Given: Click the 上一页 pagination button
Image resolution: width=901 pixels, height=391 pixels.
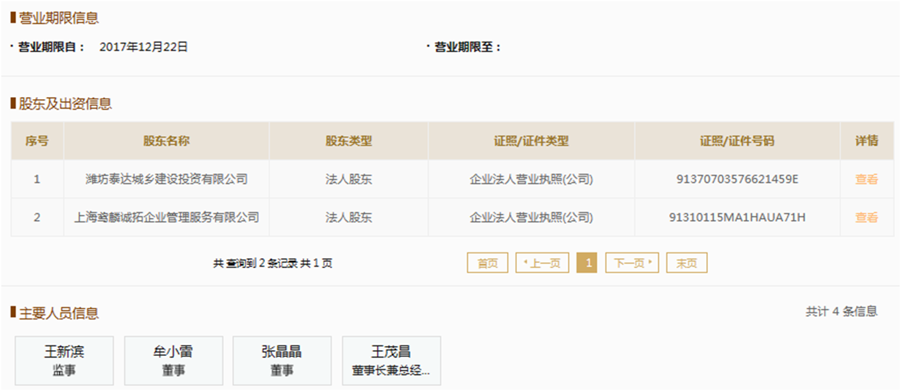Looking at the screenshot, I should click(x=542, y=263).
